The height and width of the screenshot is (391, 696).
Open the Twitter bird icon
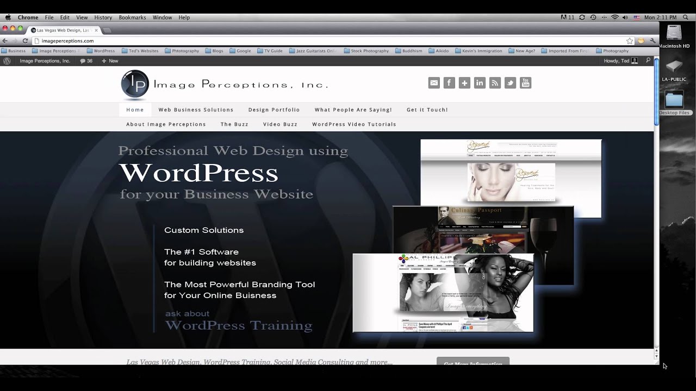510,83
